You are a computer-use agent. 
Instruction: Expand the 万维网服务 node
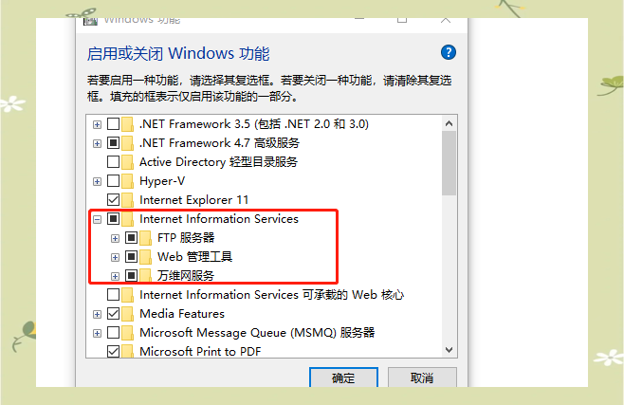115,276
